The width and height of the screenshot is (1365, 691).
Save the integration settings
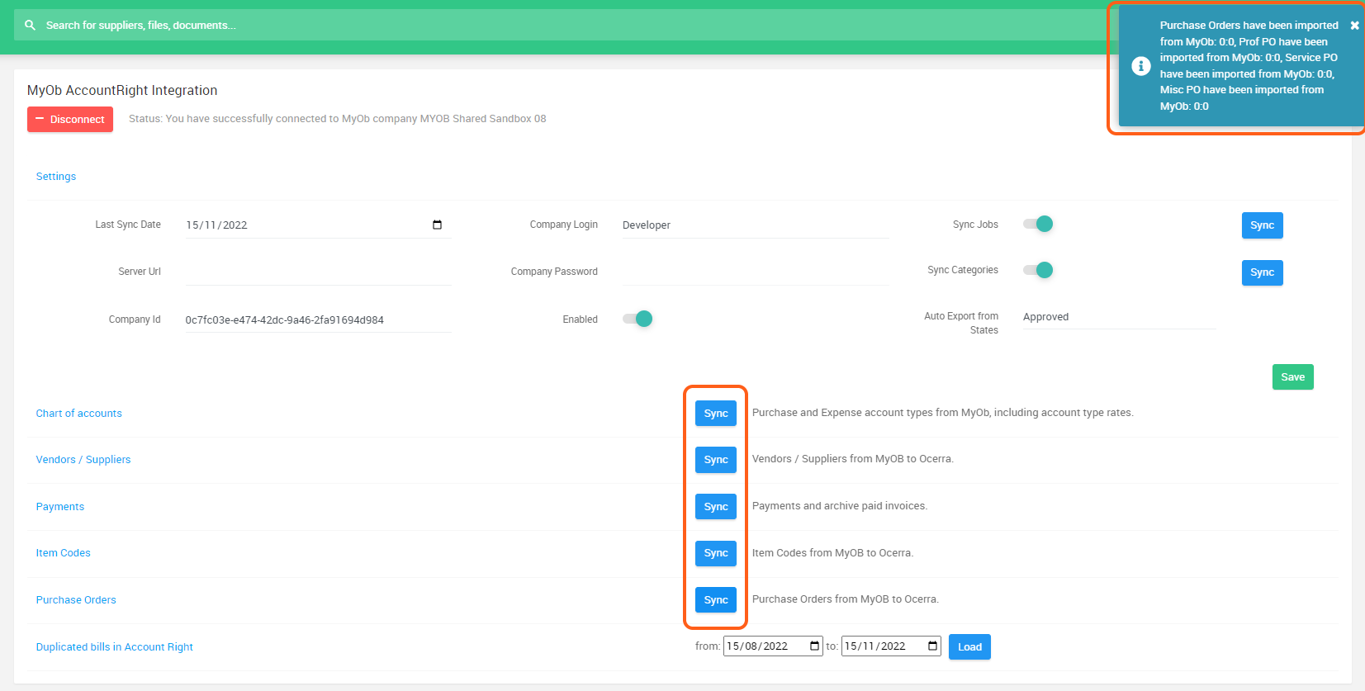point(1292,377)
